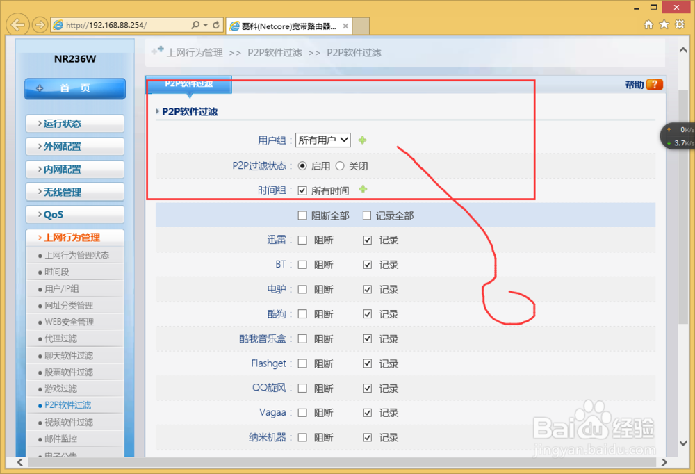Add a time group using the green plus icon
Screen dimensions: 695x474
(x=362, y=189)
